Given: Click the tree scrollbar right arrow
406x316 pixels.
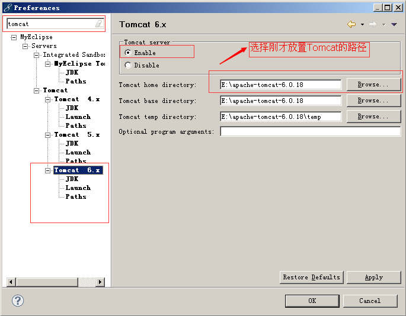Looking at the screenshot, I should pyautogui.click(x=100, y=282).
